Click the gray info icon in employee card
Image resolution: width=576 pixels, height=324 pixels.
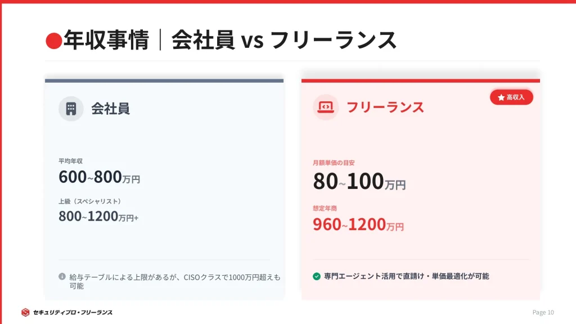62,277
